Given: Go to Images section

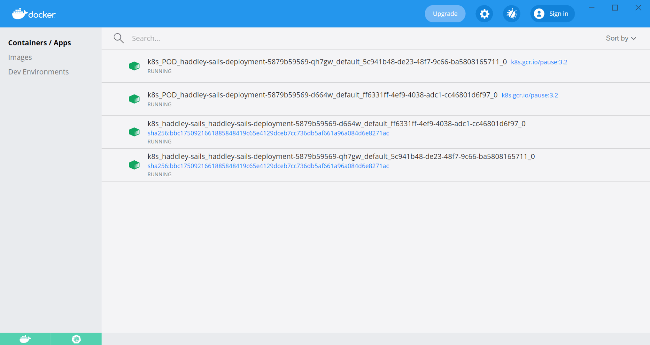Looking at the screenshot, I should [20, 57].
